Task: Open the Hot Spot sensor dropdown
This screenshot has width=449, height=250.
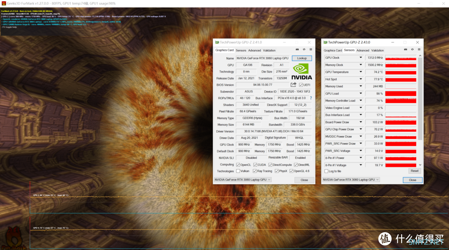Action: coord(360,79)
